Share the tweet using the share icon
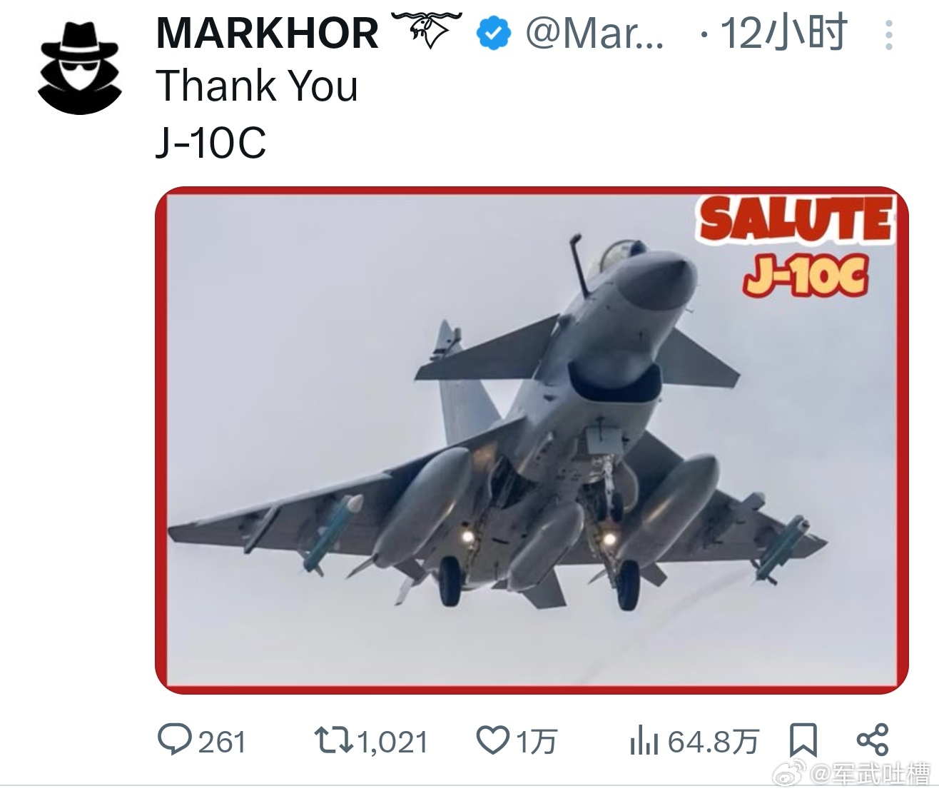Screen dimensions: 939x796 coord(872,740)
